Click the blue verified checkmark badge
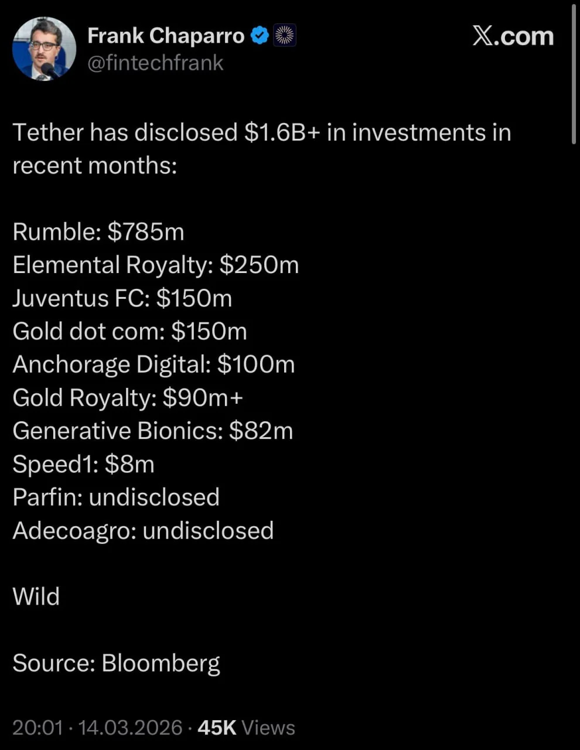 pyautogui.click(x=260, y=36)
